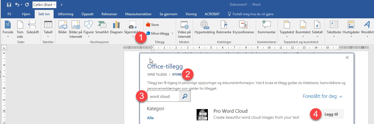
Task: Expand the Mine tillegg dropdown arrow
Action: pos(172,34)
